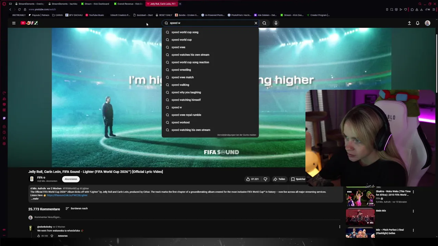
Task: Focus the search field containing 'speed w'
Action: [210, 23]
